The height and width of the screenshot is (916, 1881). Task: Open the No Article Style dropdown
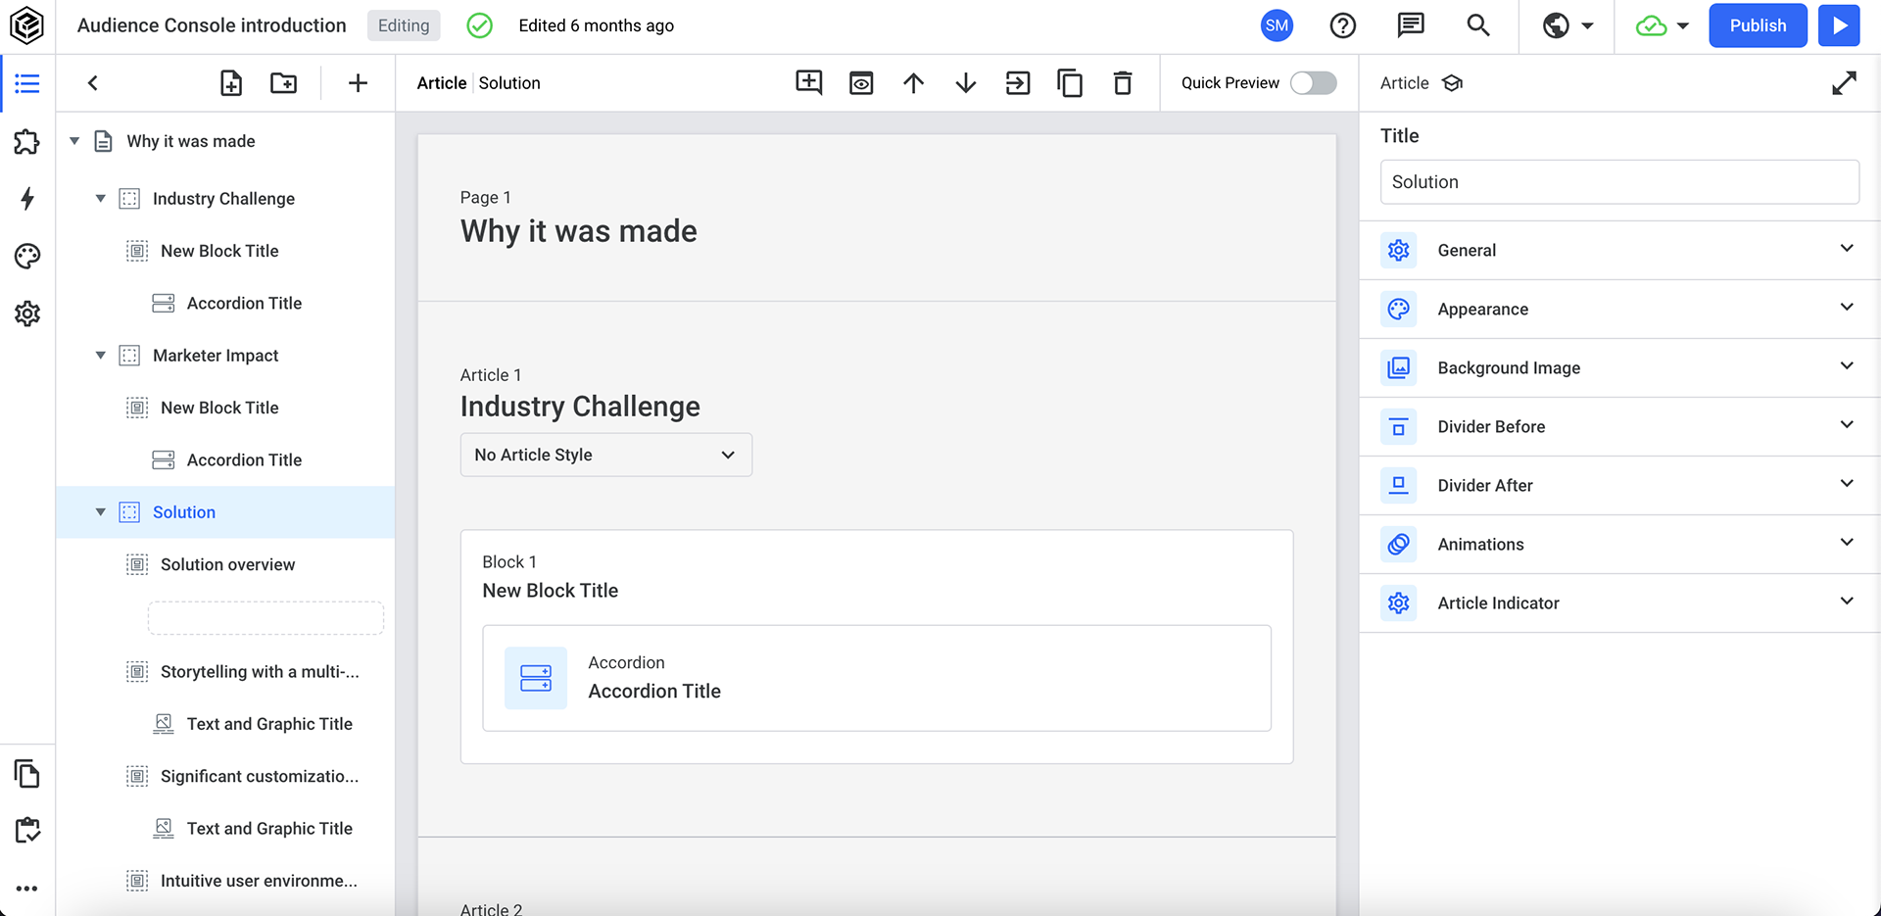pyautogui.click(x=606, y=455)
